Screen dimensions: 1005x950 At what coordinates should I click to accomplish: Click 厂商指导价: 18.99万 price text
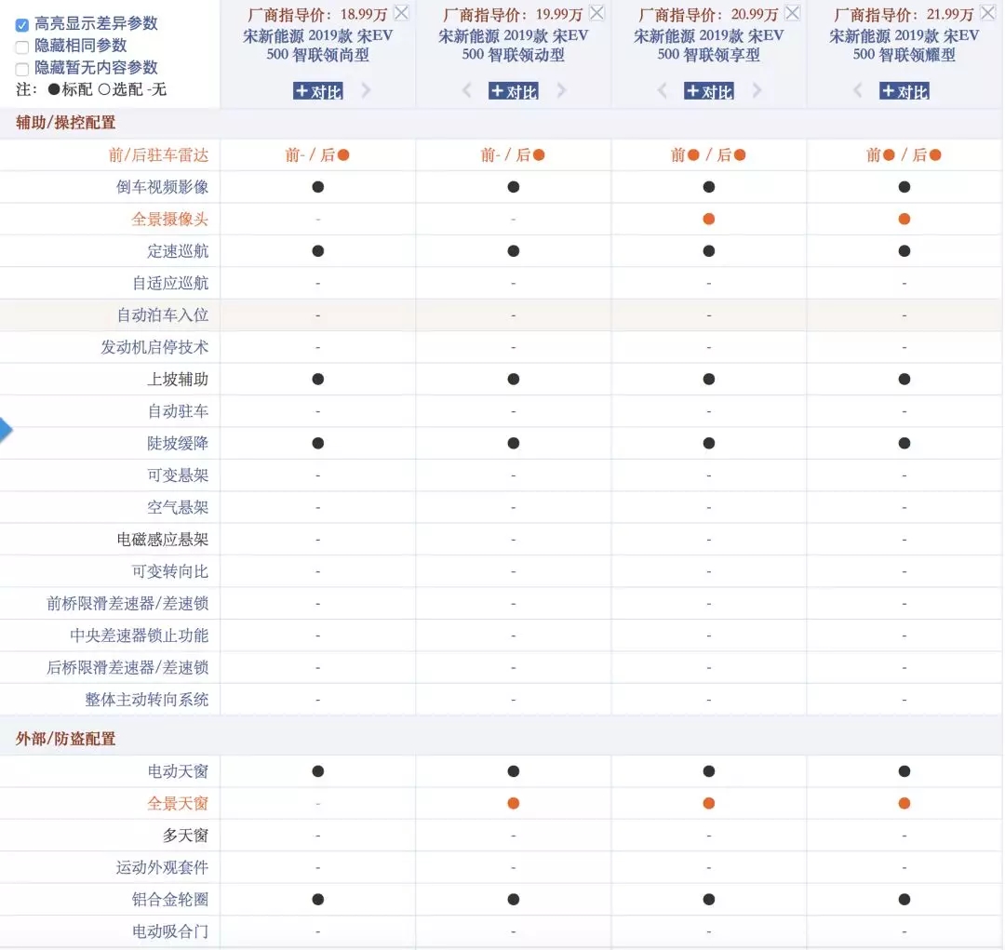[317, 14]
